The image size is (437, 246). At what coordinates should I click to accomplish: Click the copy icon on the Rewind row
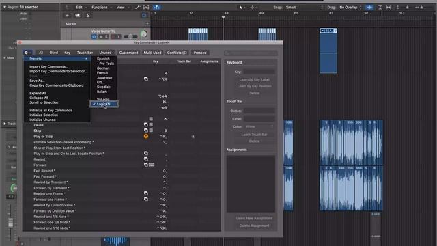point(145,159)
